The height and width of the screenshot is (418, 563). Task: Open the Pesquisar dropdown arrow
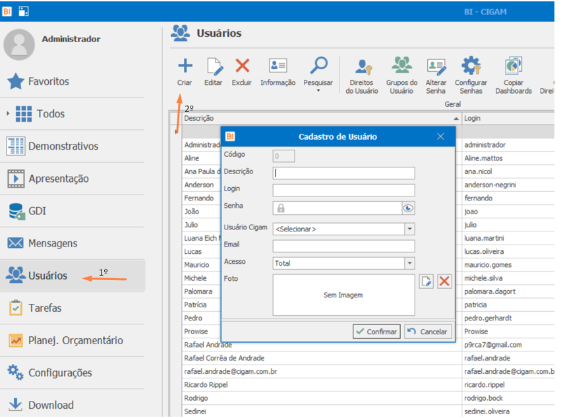pos(318,90)
